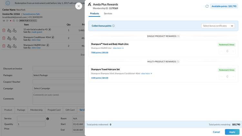Decrease quantity for Shampure Hand and Body Wash

click(222, 51)
